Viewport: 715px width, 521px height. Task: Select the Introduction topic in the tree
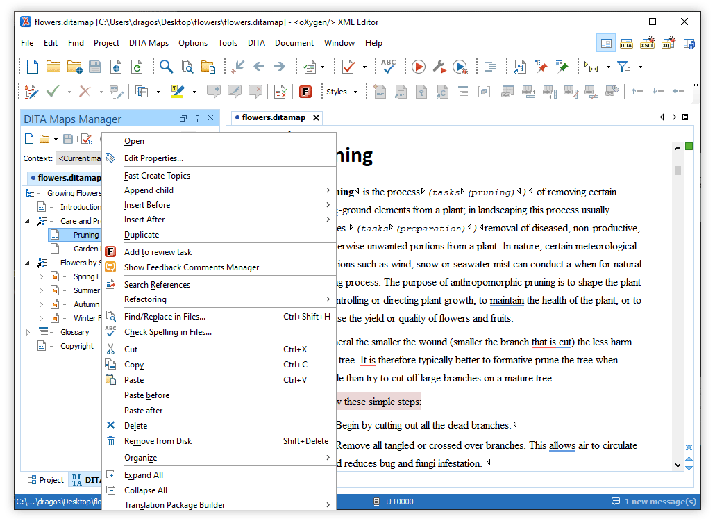81,207
